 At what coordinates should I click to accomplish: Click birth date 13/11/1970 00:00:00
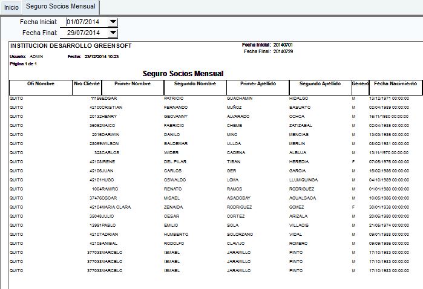tap(389, 152)
